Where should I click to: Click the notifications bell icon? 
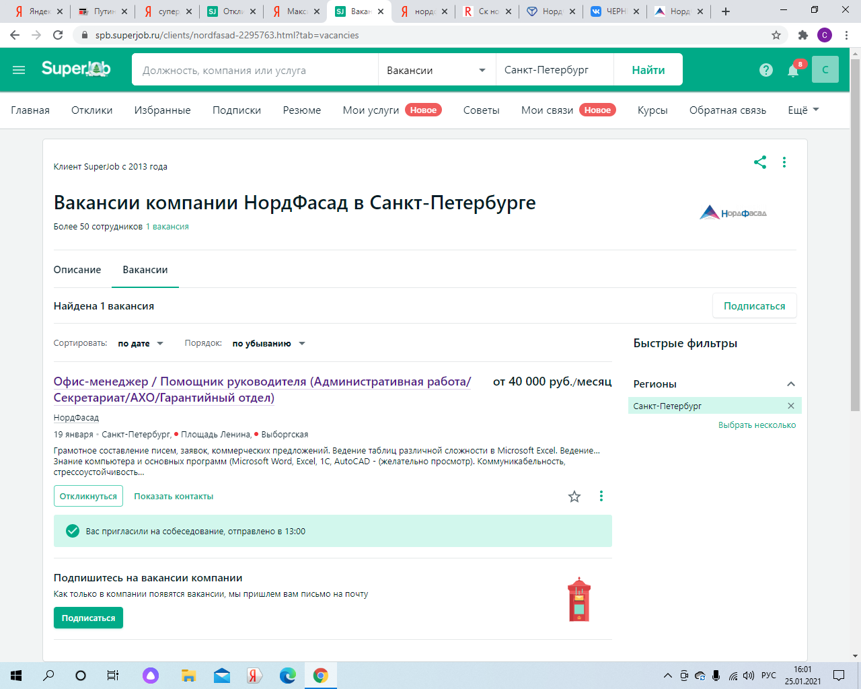click(793, 70)
